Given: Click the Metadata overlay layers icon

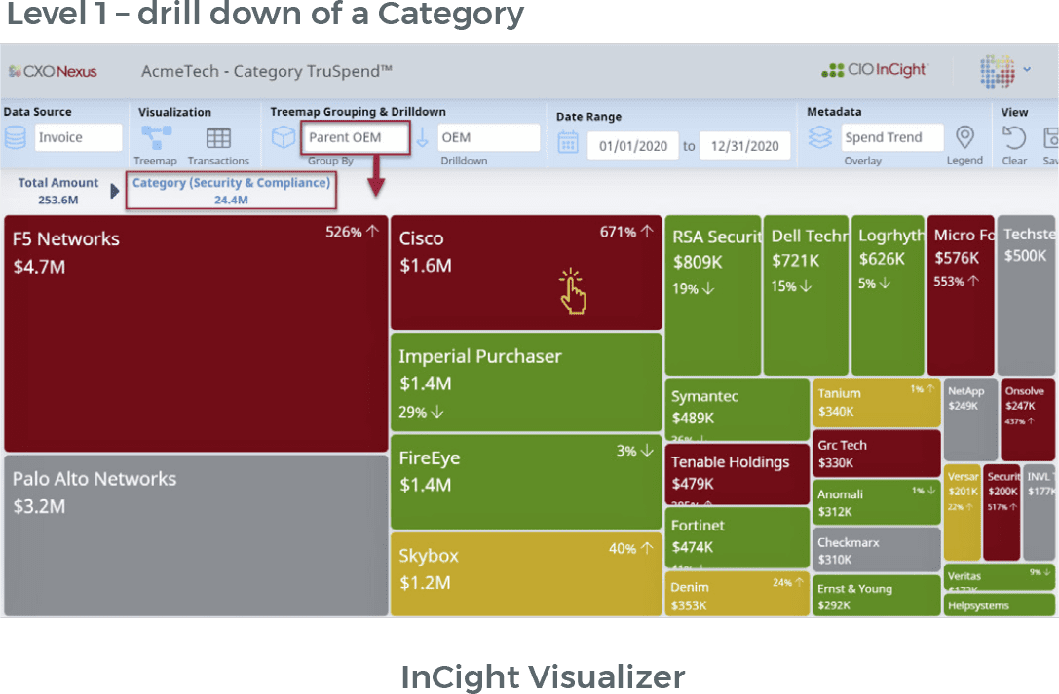Looking at the screenshot, I should 820,137.
